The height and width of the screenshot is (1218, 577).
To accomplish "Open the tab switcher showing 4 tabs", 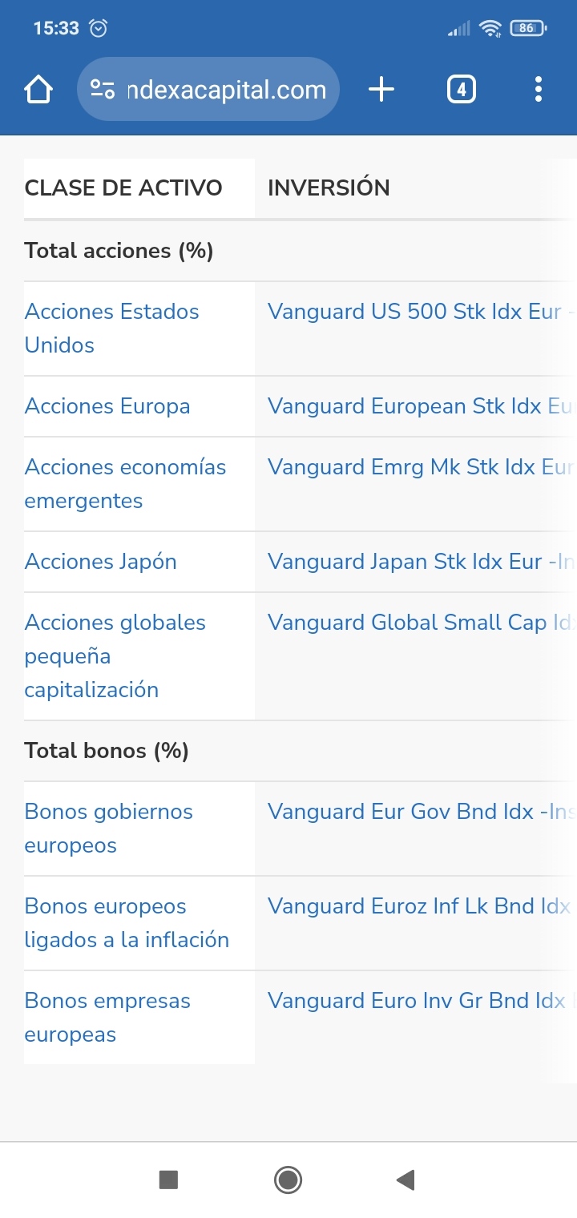I will tap(461, 90).
